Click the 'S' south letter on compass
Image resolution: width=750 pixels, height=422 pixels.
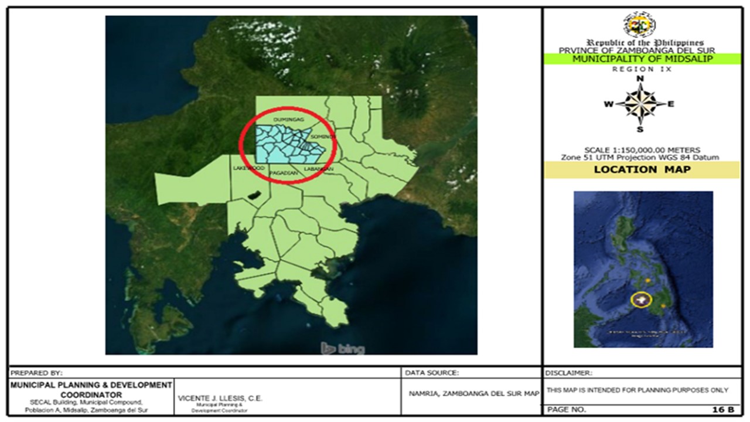click(640, 130)
